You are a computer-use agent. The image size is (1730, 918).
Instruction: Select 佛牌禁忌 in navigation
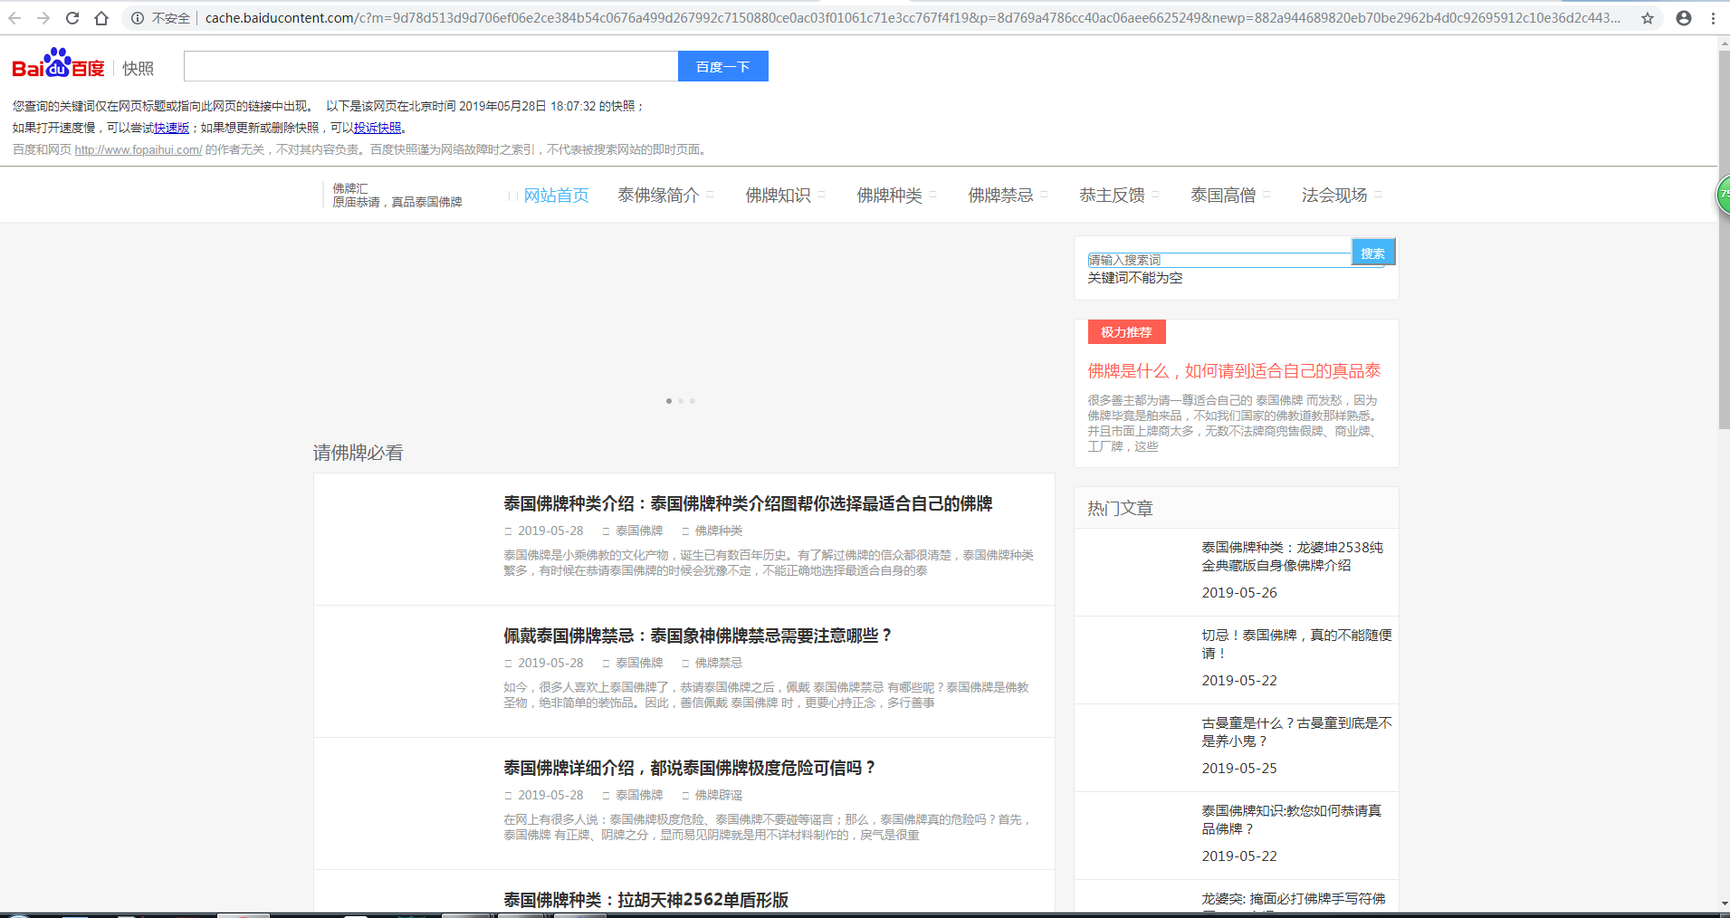pyautogui.click(x=1000, y=195)
